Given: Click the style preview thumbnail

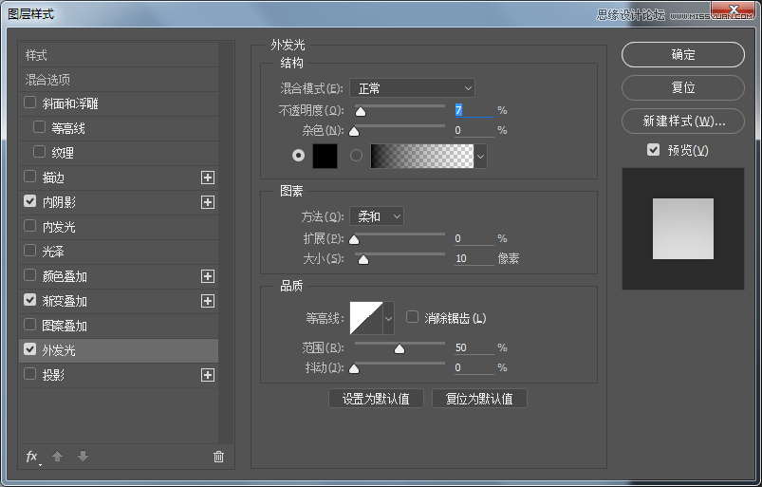Looking at the screenshot, I should [x=683, y=229].
